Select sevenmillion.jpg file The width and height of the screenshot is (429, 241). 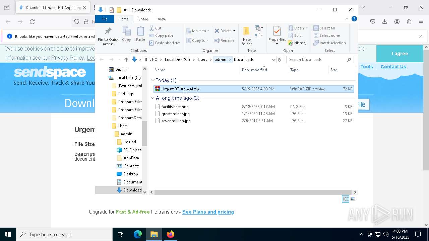click(253, 121)
